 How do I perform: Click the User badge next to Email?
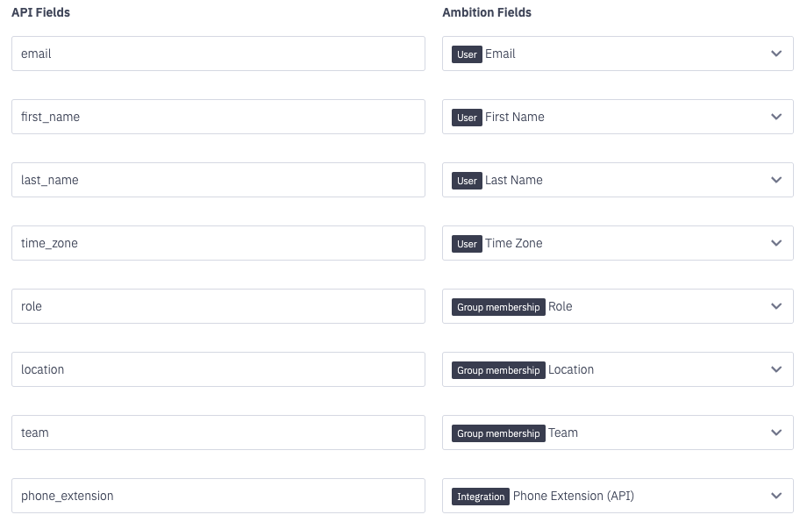tap(468, 54)
